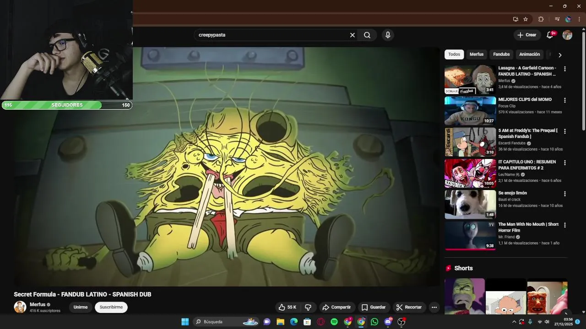Open Microsoft Store from taskbar
This screenshot has height=329, width=586.
[307, 322]
